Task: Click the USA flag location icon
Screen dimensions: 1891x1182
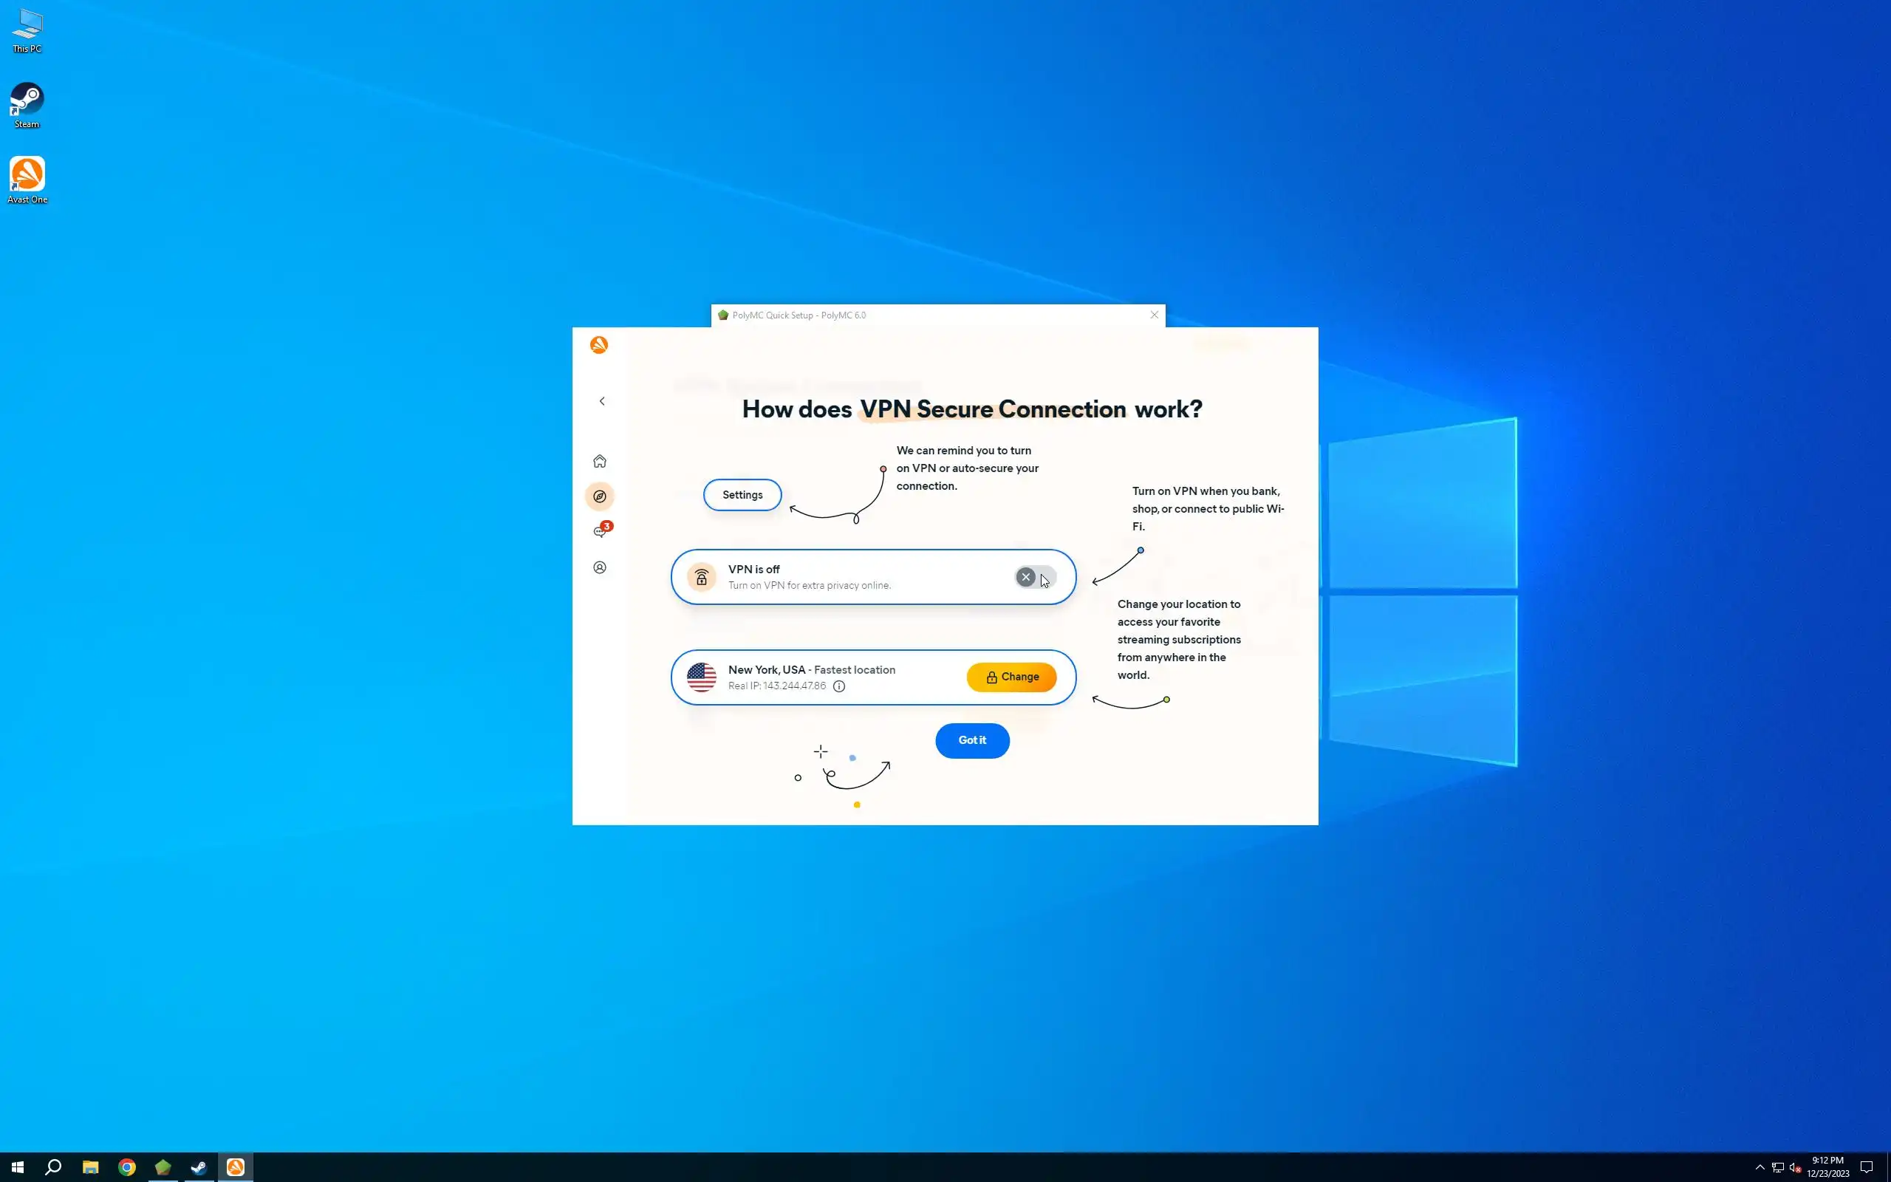Action: pos(701,677)
